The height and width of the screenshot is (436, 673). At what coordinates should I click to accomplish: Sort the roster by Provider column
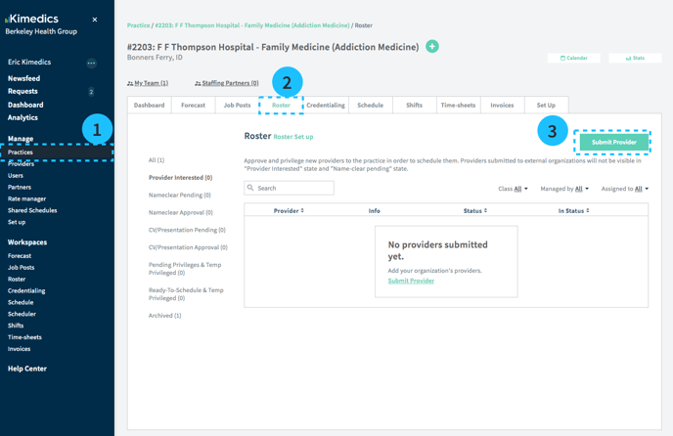pos(289,211)
